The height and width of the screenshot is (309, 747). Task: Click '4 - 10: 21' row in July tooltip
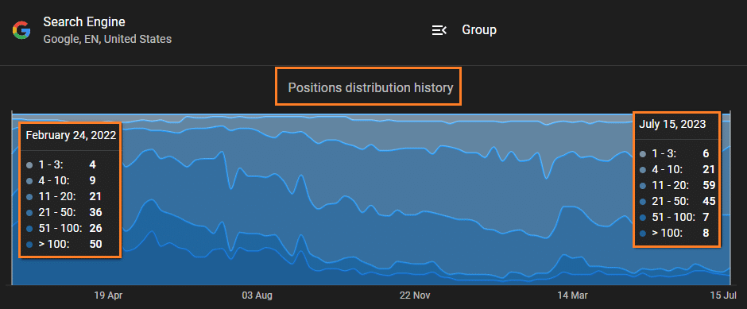(677, 169)
